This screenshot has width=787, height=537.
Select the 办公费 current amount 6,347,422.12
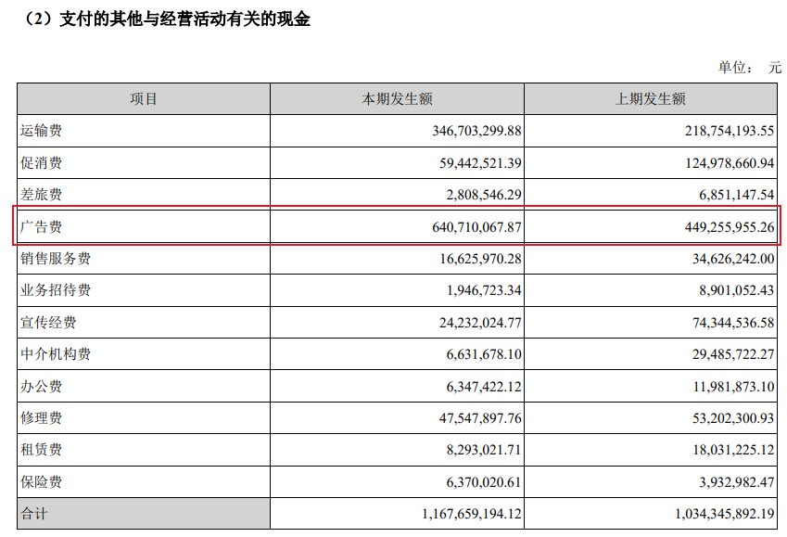472,387
